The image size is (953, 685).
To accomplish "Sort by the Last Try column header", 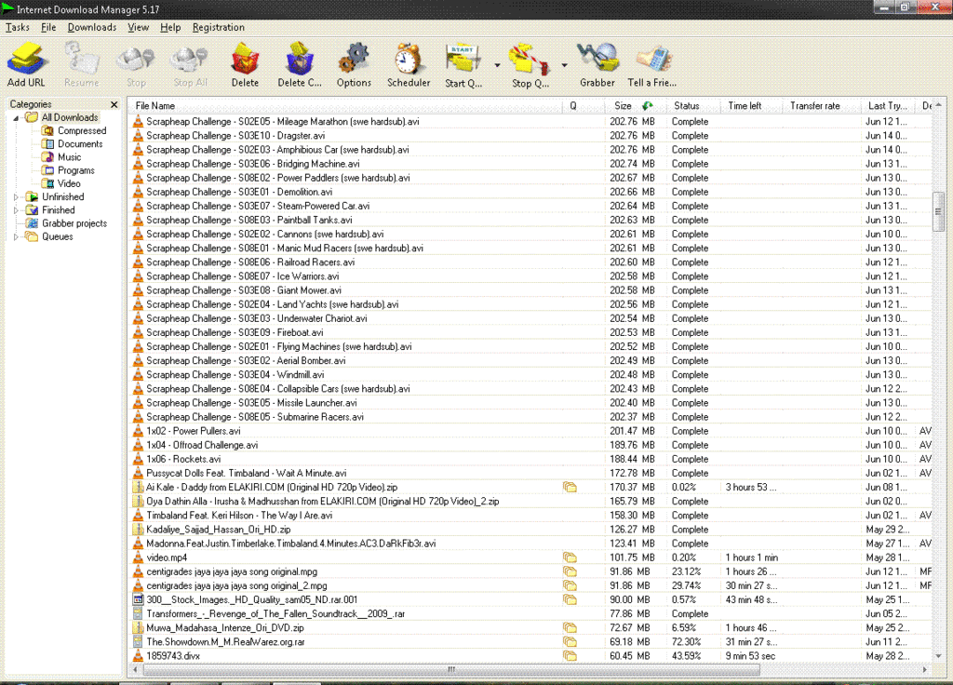I will (x=887, y=106).
